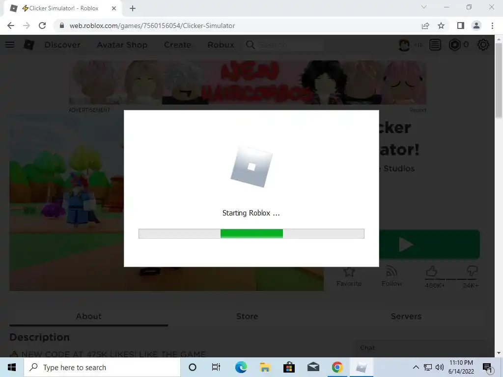Screen dimensions: 503x377
Task: Open the volume tray icon
Action: [x=440, y=367]
